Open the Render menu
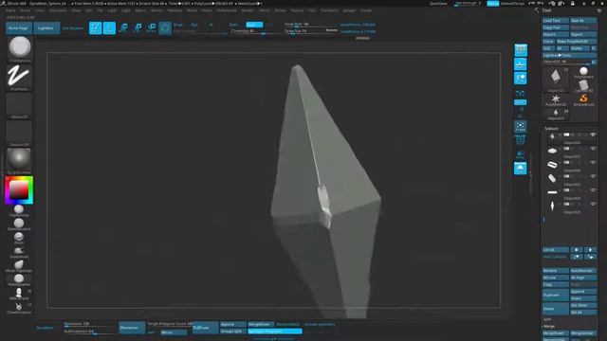Image resolution: width=607 pixels, height=341 pixels. click(x=248, y=10)
